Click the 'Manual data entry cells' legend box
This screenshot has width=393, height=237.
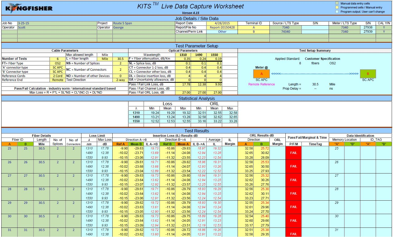point(337,3)
